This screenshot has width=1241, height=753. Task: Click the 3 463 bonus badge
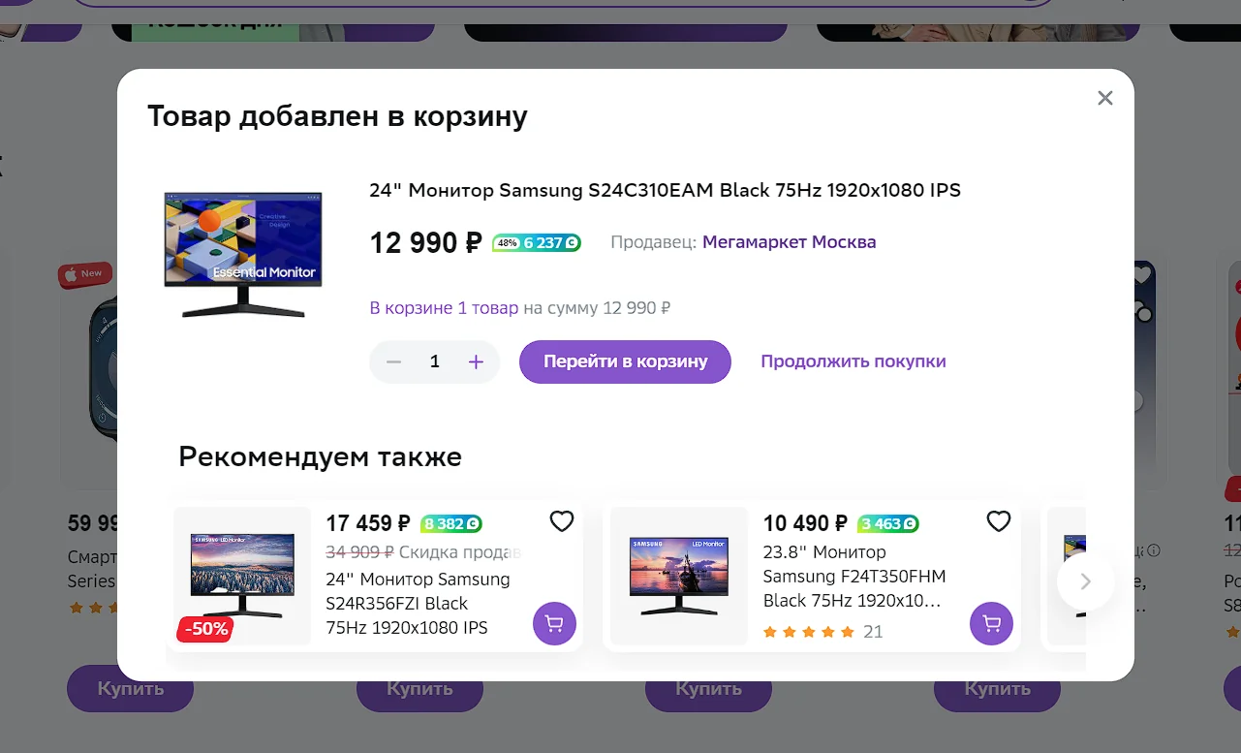click(x=888, y=524)
